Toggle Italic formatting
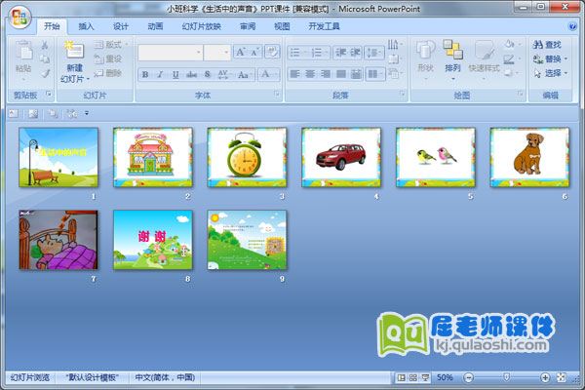The image size is (585, 390). [160, 75]
